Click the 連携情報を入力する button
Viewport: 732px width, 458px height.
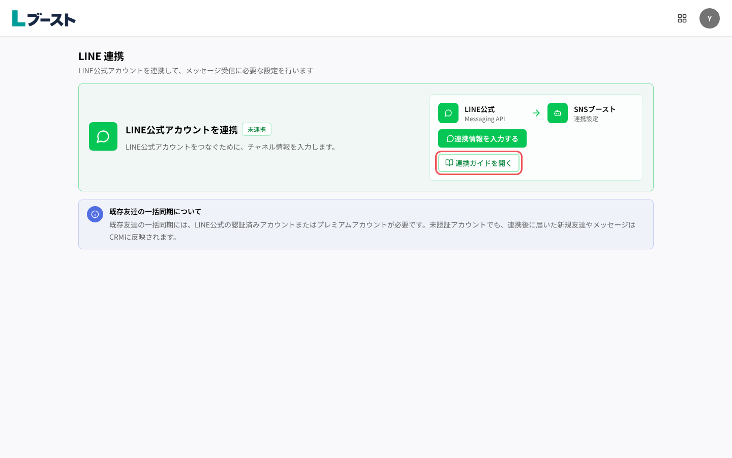point(482,138)
